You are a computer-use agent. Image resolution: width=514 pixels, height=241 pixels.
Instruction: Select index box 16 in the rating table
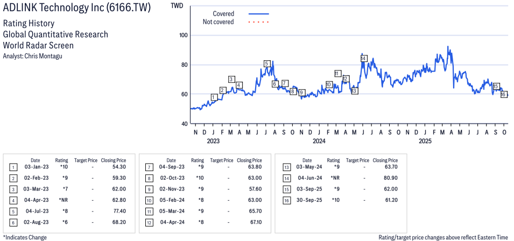tap(285, 200)
